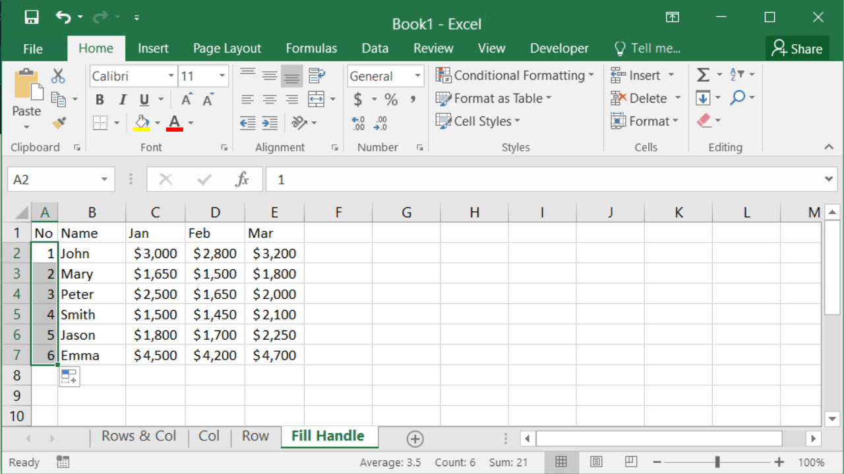
Task: Click the AutoSum sigma icon
Action: pyautogui.click(x=703, y=75)
